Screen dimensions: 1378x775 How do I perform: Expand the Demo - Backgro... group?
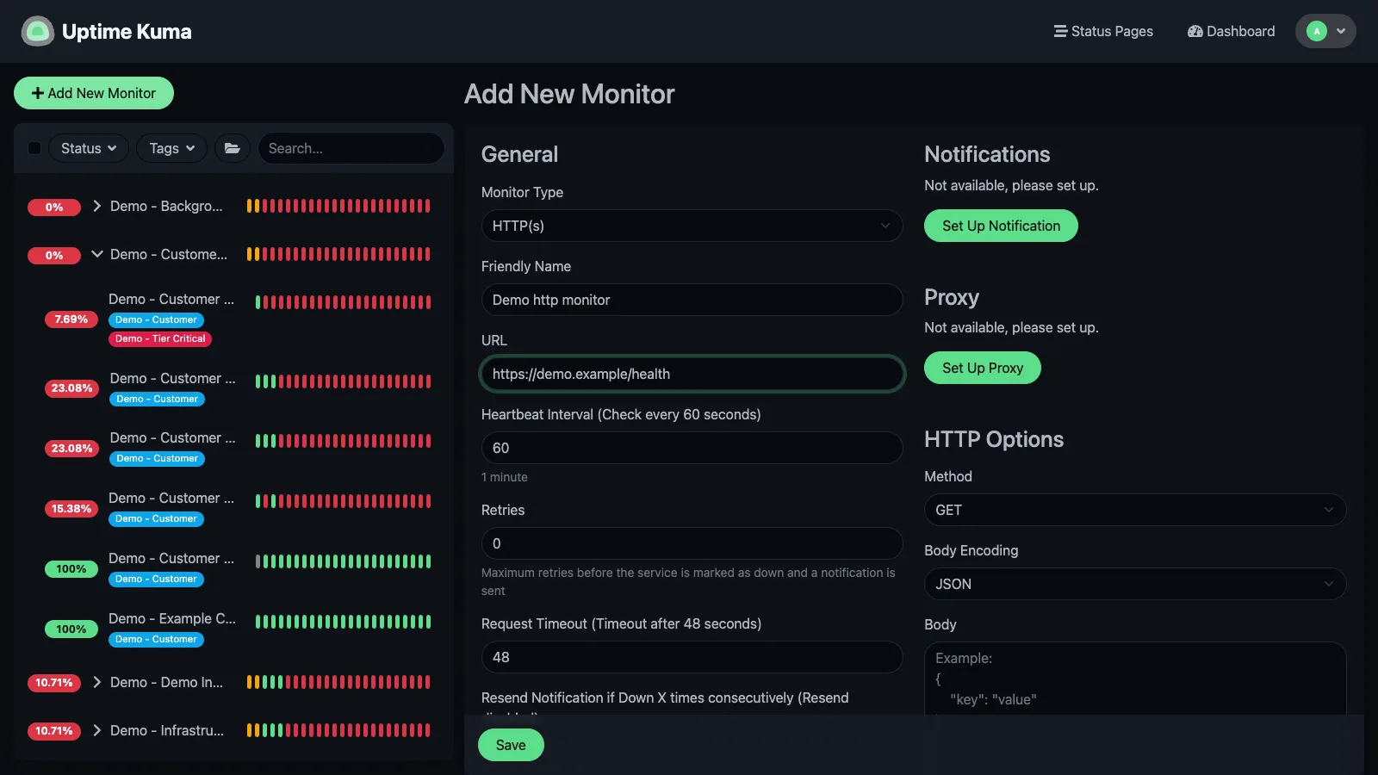tap(96, 206)
